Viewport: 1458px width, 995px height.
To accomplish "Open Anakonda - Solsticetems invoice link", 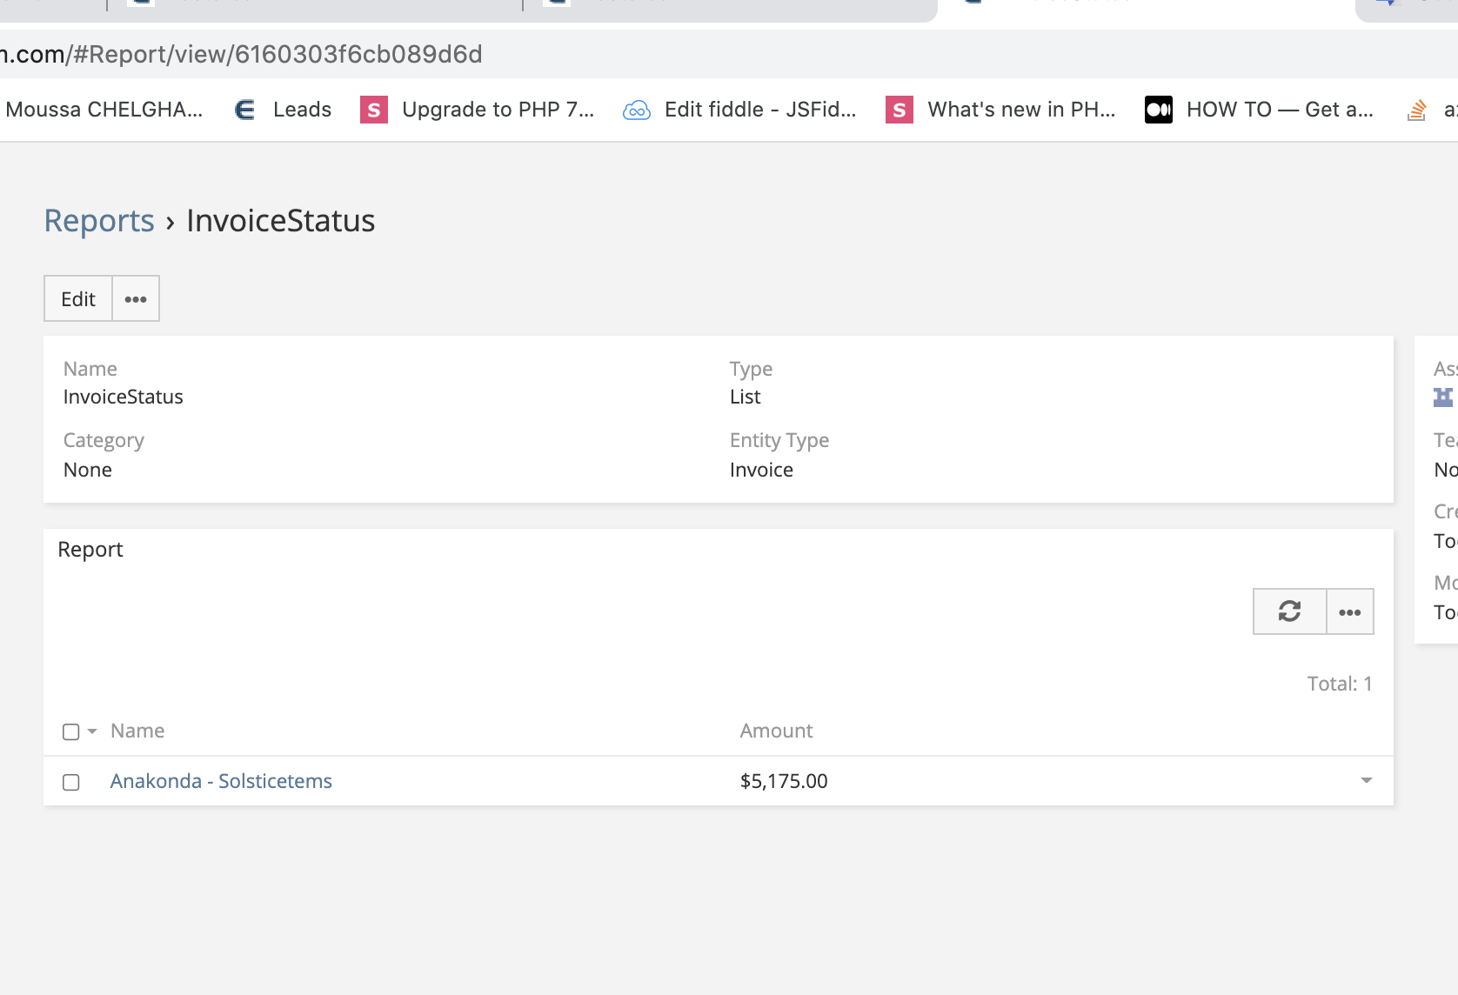I will (221, 781).
